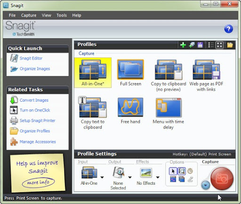Image resolution: width=241 pixels, height=204 pixels.
Task: Open the Organize Images link
Action: 35,69
